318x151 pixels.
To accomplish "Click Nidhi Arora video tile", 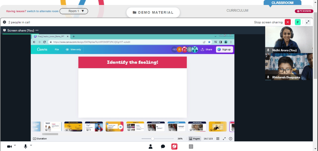I will [x=289, y=40].
